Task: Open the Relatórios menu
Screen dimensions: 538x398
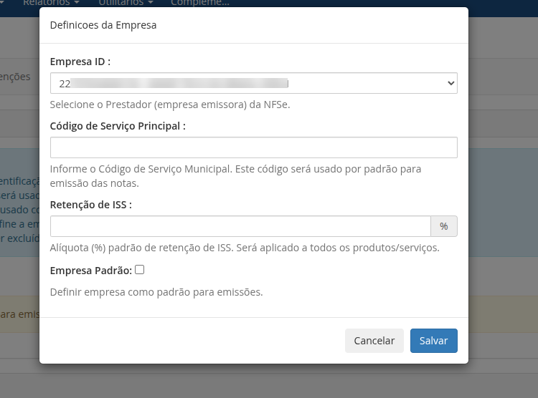Action: (51, 3)
